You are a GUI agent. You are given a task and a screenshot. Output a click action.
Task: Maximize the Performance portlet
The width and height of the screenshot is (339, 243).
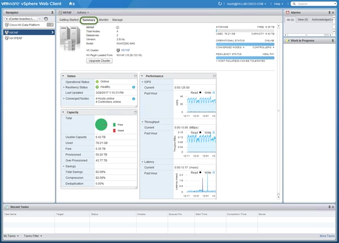pos(214,76)
